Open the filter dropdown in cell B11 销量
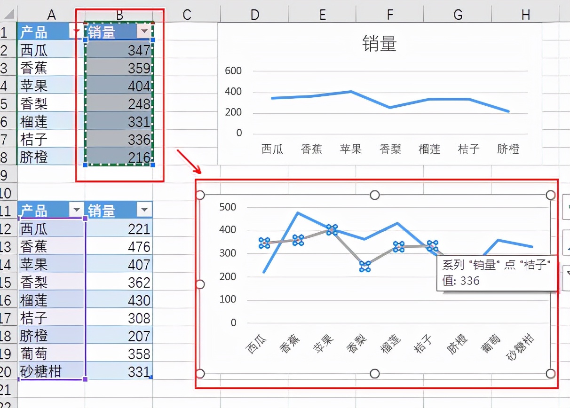Screen dimensions: 570x408 coord(144,210)
